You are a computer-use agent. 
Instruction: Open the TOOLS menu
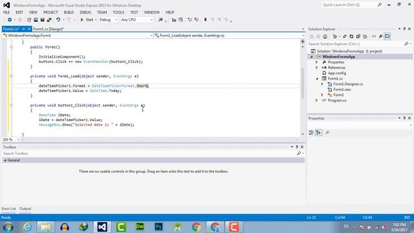point(118,12)
